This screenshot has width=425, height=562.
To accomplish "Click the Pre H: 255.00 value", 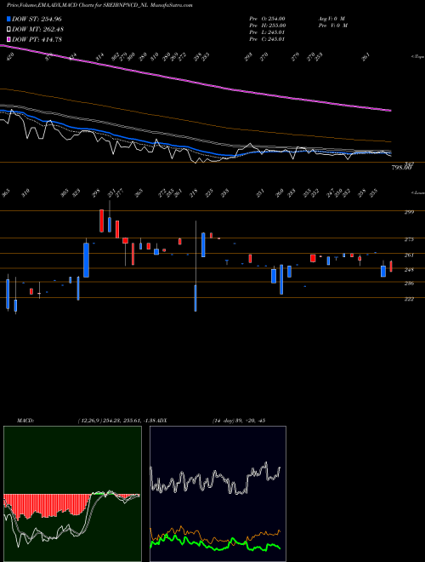I will click(267, 26).
